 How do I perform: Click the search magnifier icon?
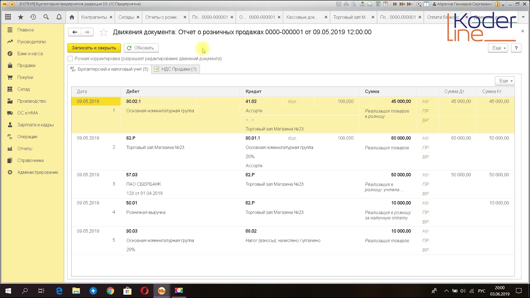[x=46, y=17]
